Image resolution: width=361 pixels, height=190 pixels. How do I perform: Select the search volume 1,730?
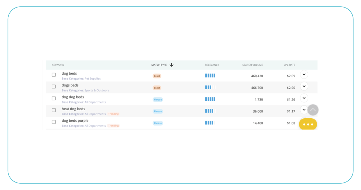[x=259, y=99]
